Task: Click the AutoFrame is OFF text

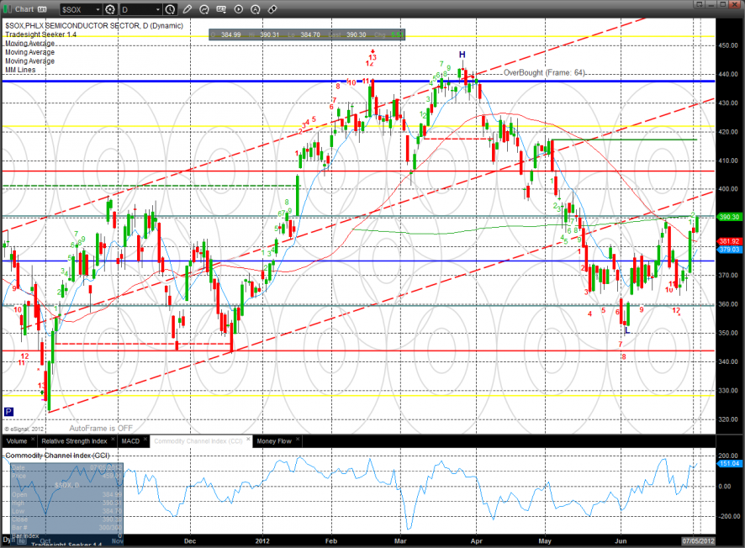Action: pos(101,429)
